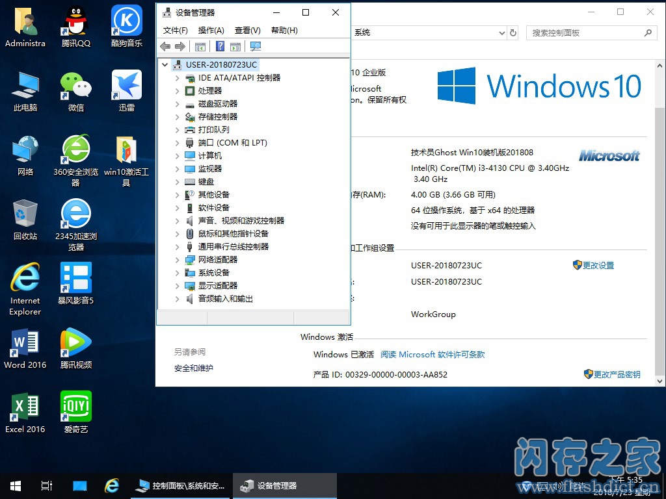Screen dimensions: 666x499
Task: Collapse the USER-20180723UC root node
Action: pyautogui.click(x=165, y=64)
